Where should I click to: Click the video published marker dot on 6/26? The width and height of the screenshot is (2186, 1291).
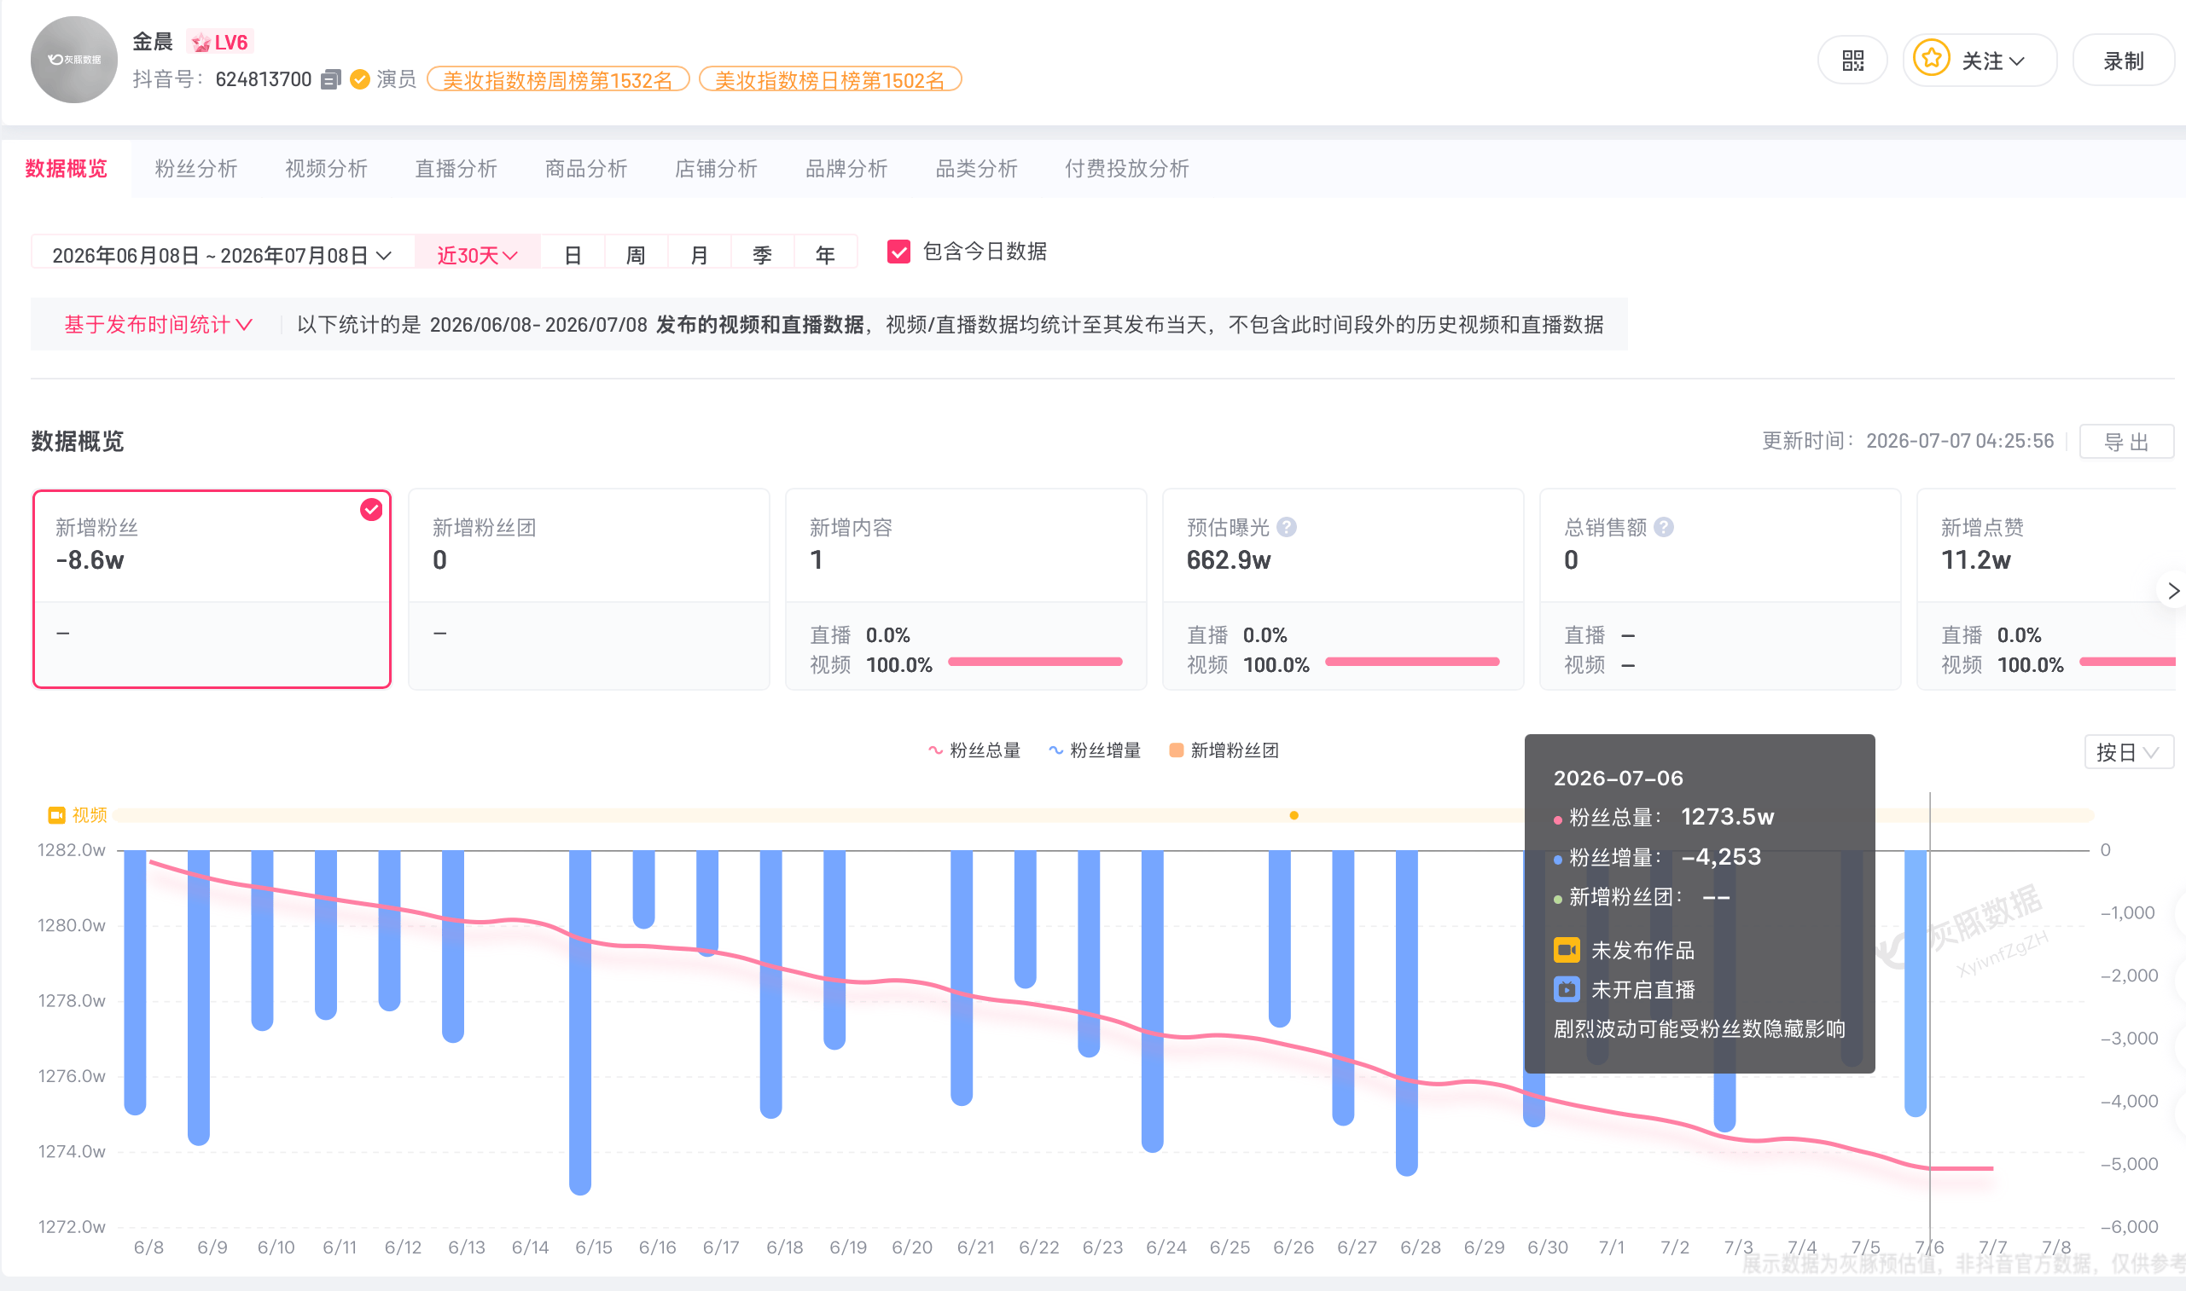pos(1294,815)
